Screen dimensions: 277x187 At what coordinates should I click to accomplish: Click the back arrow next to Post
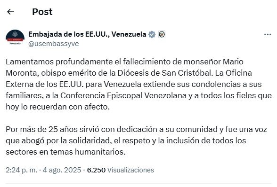(x=10, y=12)
